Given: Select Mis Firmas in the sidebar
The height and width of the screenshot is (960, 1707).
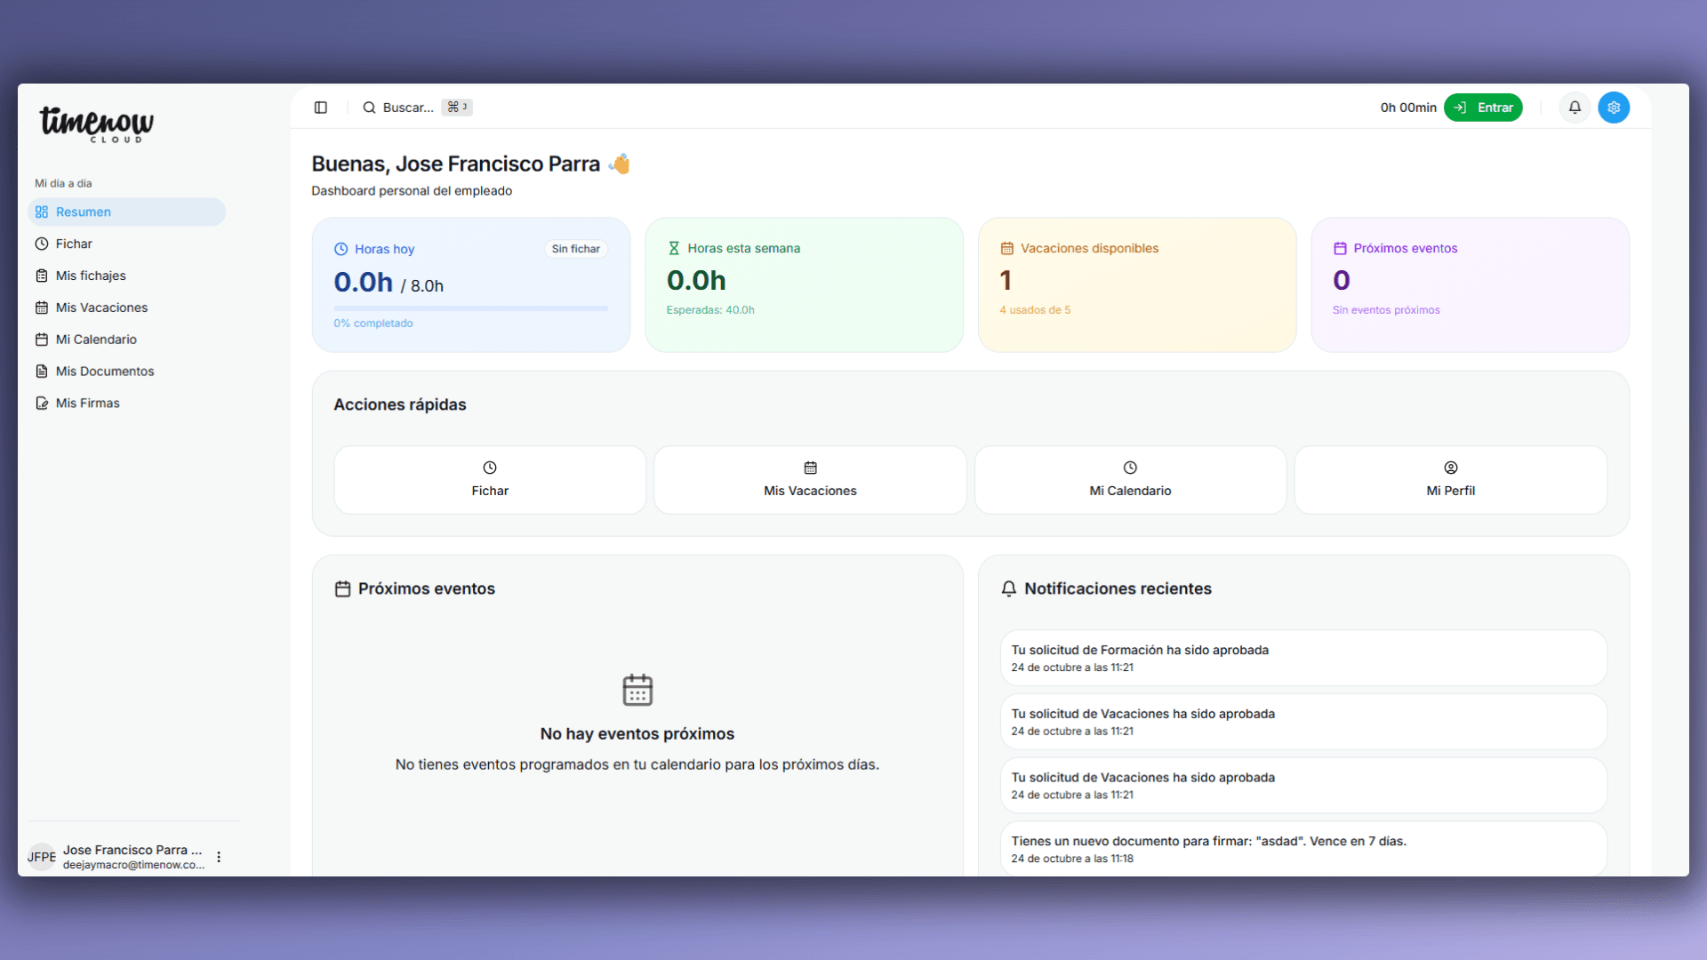Looking at the screenshot, I should click(87, 402).
